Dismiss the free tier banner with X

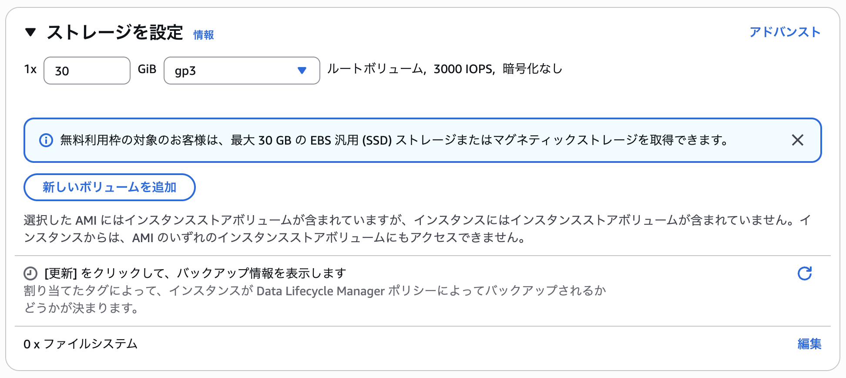point(797,140)
